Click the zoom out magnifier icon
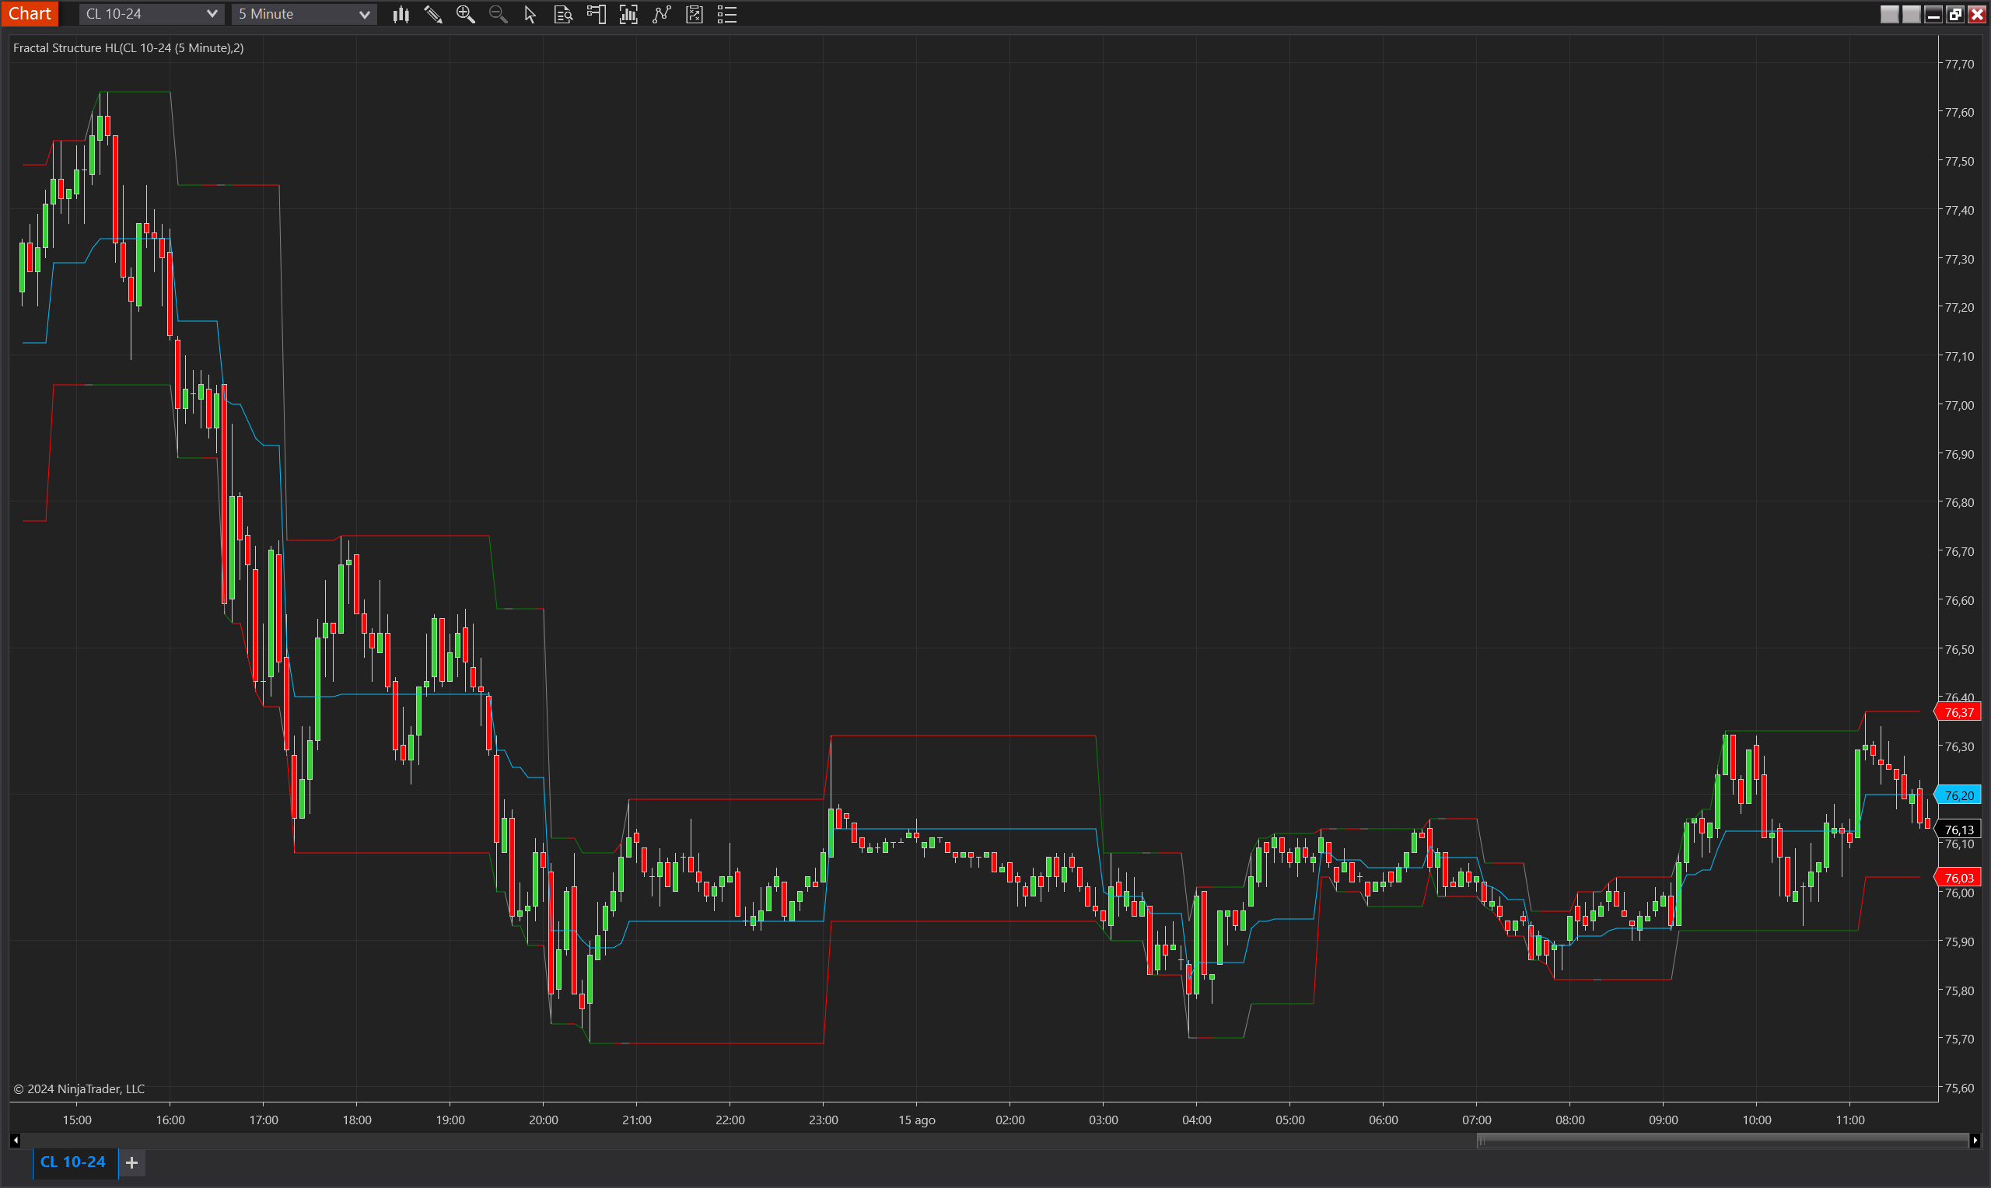 pyautogui.click(x=498, y=15)
